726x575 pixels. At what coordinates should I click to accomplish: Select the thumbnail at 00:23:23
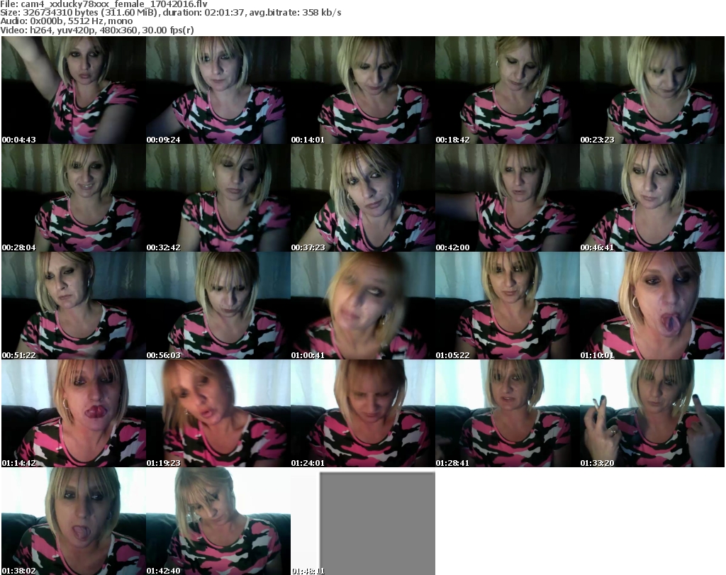(x=652, y=90)
